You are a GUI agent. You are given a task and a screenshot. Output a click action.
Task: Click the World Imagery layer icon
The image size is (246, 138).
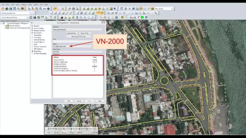tap(8, 26)
